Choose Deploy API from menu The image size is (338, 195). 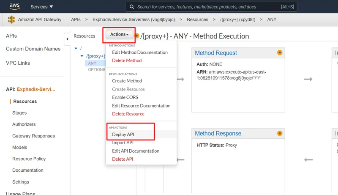pyautogui.click(x=123, y=135)
